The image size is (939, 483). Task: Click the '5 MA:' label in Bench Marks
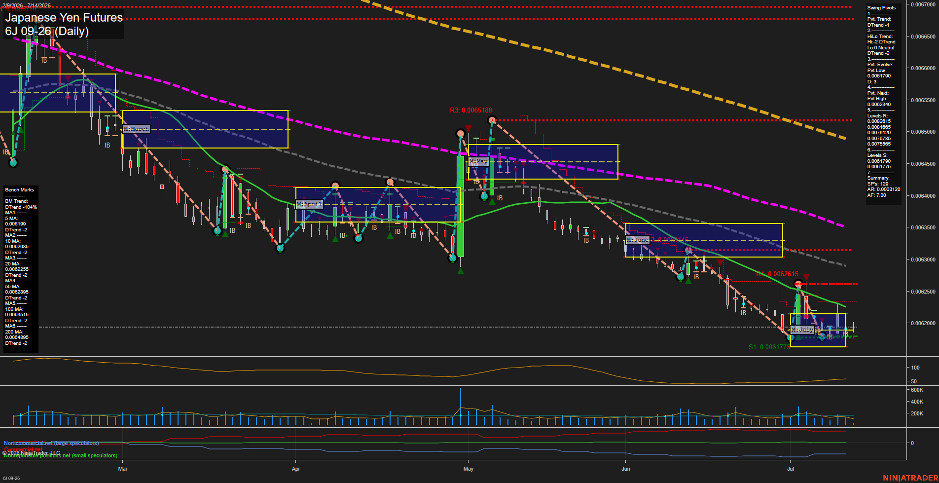coord(11,219)
